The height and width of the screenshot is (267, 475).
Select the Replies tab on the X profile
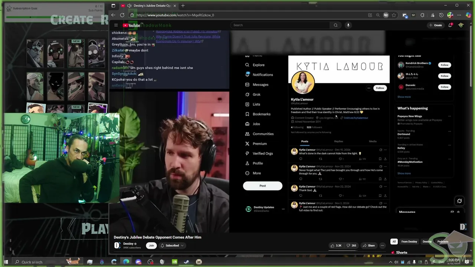point(338,141)
